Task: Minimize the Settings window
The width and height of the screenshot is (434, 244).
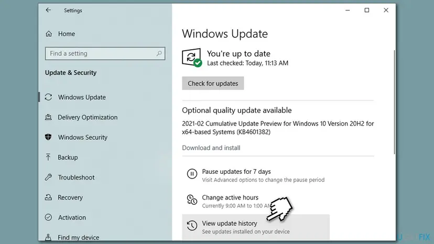Action: click(x=348, y=10)
